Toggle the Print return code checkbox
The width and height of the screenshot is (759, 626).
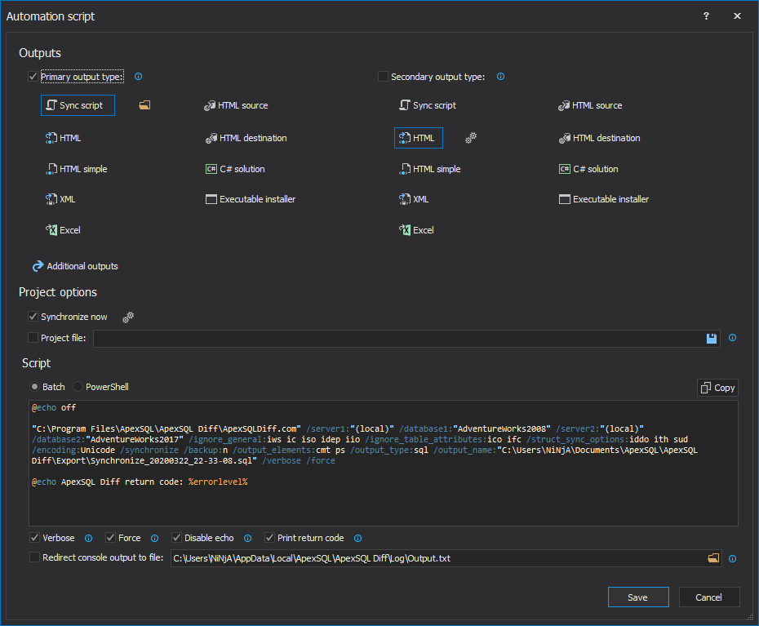point(270,538)
